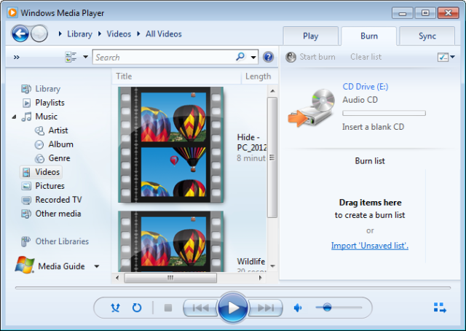Click the Next track button
The width and height of the screenshot is (466, 331).
(x=265, y=308)
